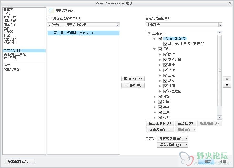The image size is (234, 168).
Task: Click the ribbon icon beside 自定义功能区 heading
Action: click(52, 11)
